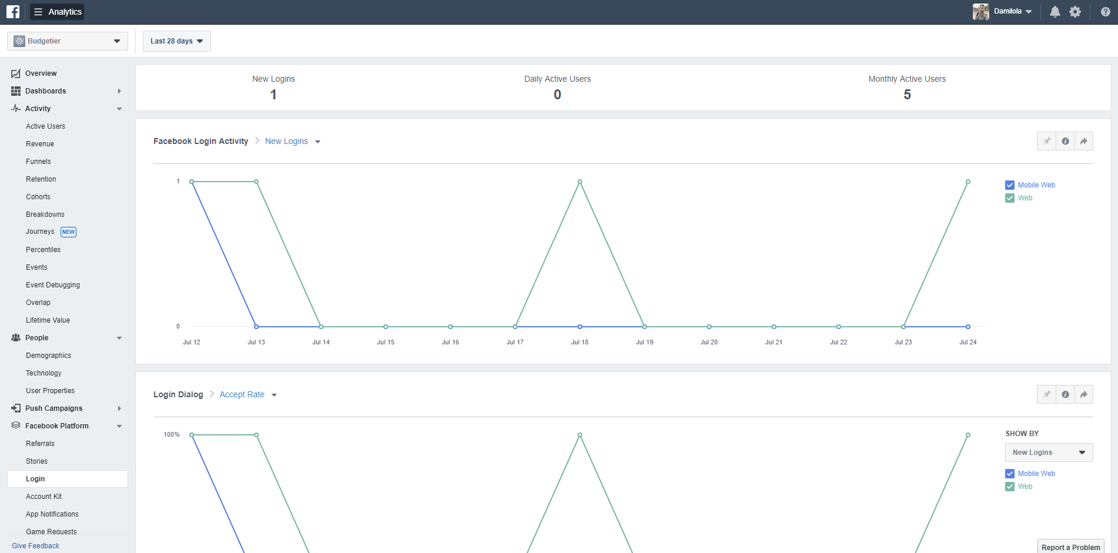Open the notifications bell icon
The height and width of the screenshot is (553, 1118).
point(1055,12)
